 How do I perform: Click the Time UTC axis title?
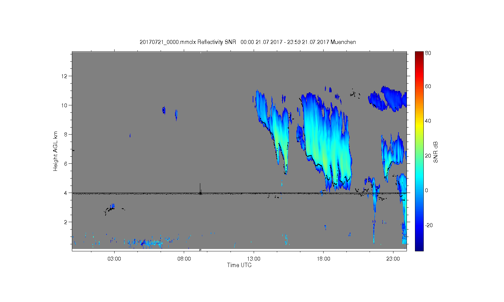pyautogui.click(x=239, y=265)
